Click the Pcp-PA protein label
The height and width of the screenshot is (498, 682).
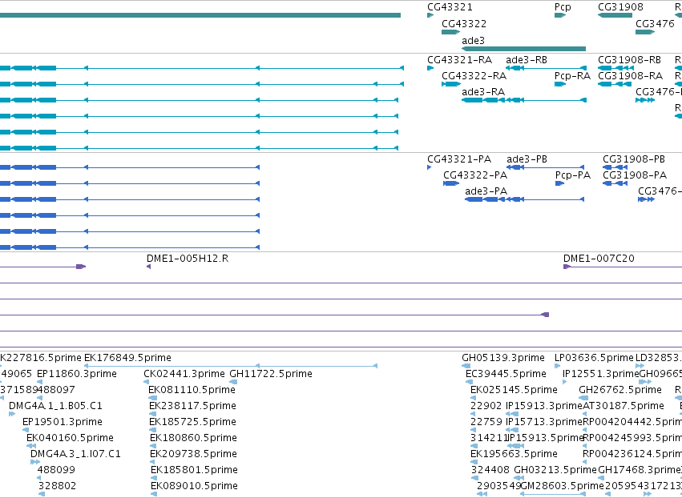(x=573, y=175)
